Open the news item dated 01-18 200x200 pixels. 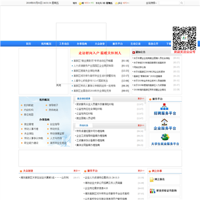[93, 61]
